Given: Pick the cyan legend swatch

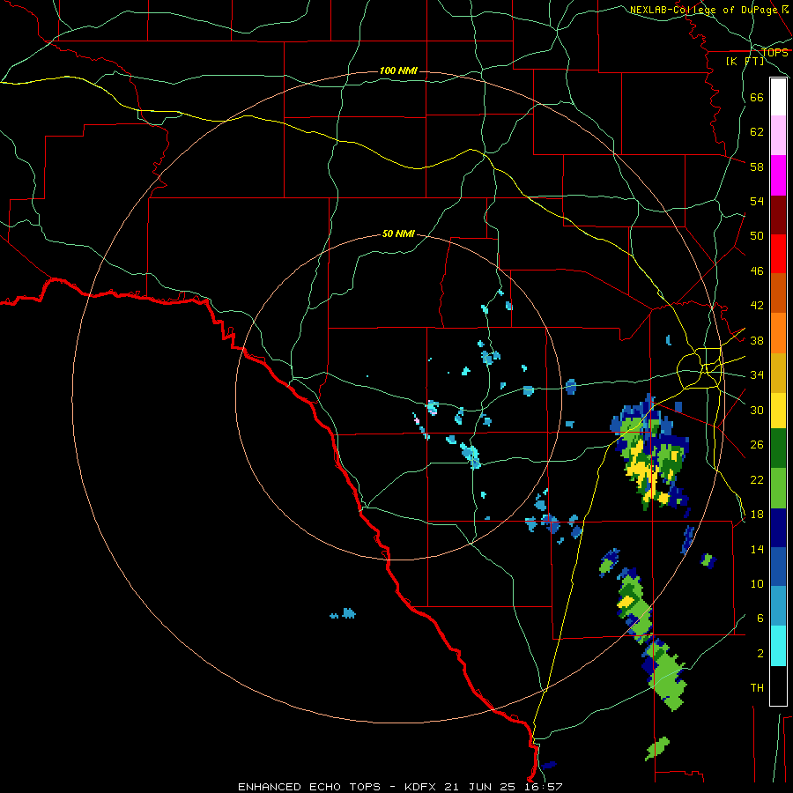Looking at the screenshot, I should coord(778,646).
